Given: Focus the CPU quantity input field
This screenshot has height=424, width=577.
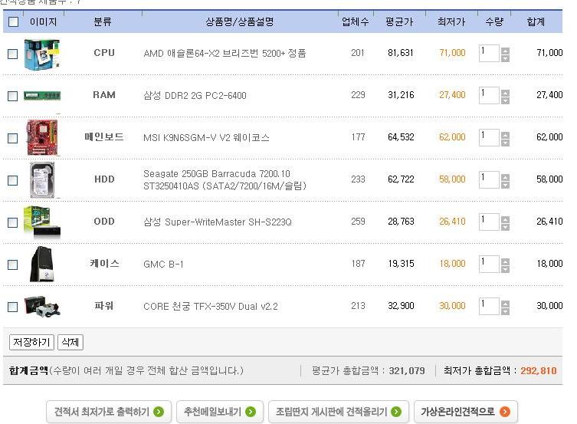Looking at the screenshot, I should pos(489,54).
